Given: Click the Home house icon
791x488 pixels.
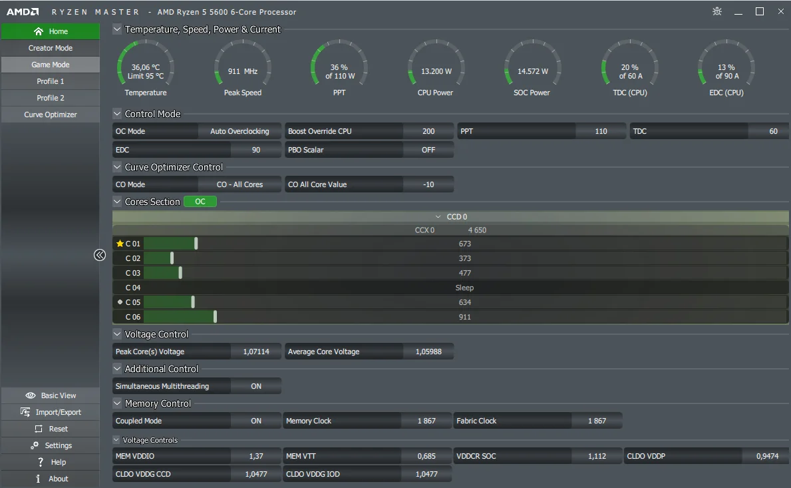Looking at the screenshot, I should tap(39, 31).
